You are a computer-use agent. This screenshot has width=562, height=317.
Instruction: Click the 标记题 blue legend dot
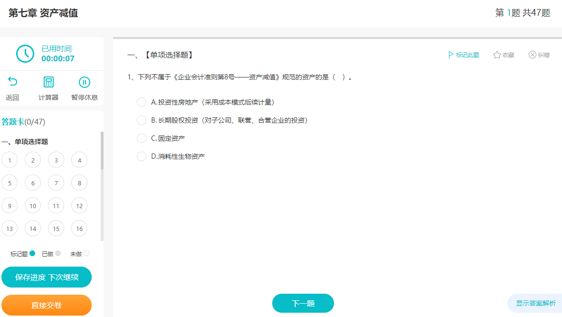coord(31,253)
